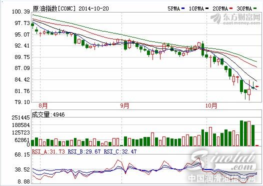This screenshot has width=263, height=186.
Task: Click the 89.75 price axis value
Action: tap(22, 57)
